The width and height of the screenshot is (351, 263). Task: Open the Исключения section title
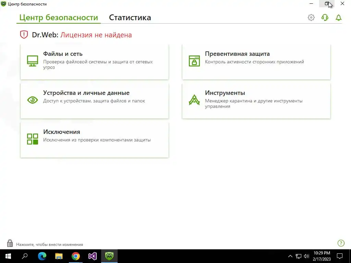[62, 132]
